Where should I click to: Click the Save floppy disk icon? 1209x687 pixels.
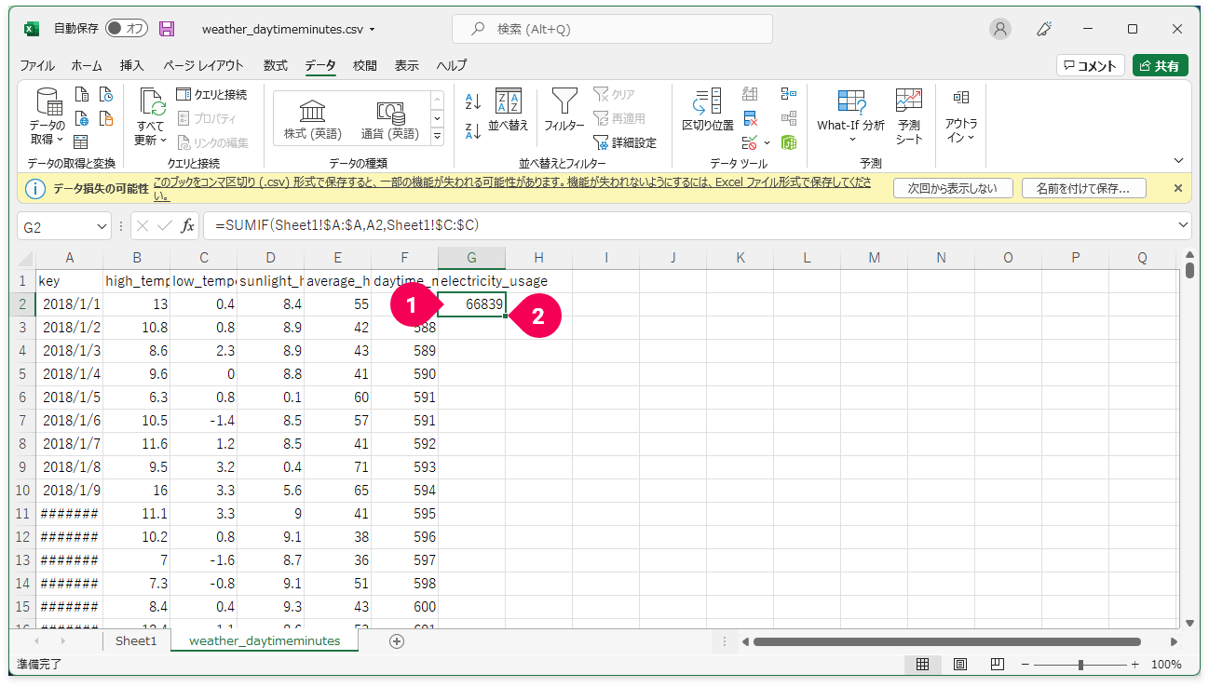(x=167, y=29)
